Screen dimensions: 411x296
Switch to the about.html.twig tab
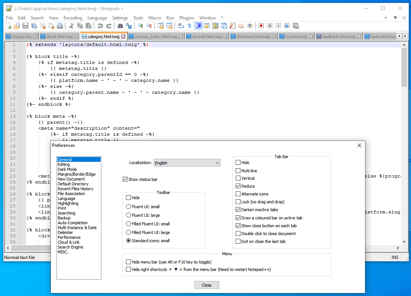59,37
